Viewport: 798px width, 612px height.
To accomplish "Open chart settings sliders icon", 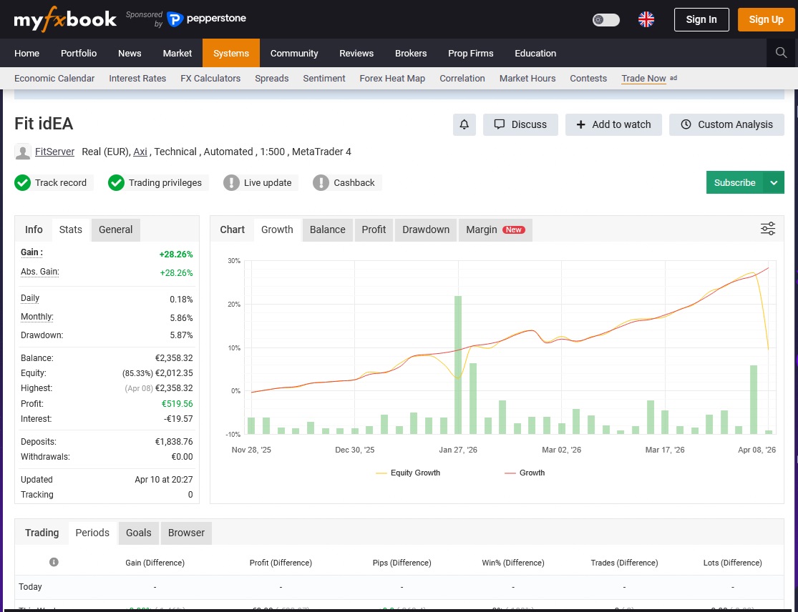I will pyautogui.click(x=768, y=229).
